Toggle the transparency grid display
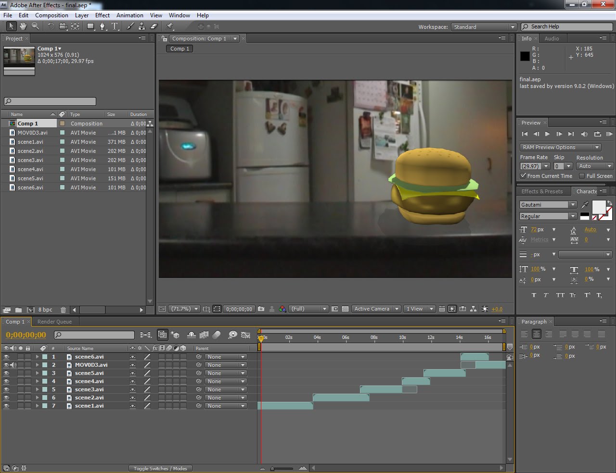The height and width of the screenshot is (473, 616). (346, 309)
